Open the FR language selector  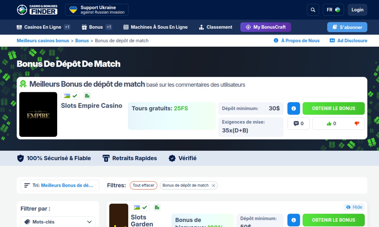(333, 10)
